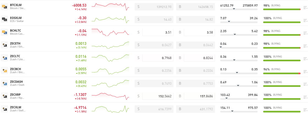Open the ZECXLM instrument name

[15, 108]
